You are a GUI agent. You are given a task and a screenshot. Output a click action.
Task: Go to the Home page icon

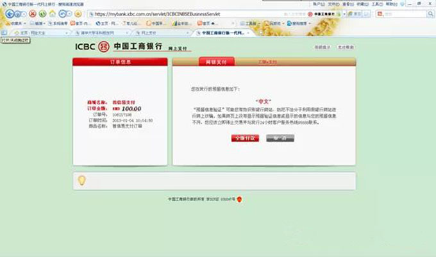click(x=53, y=13)
